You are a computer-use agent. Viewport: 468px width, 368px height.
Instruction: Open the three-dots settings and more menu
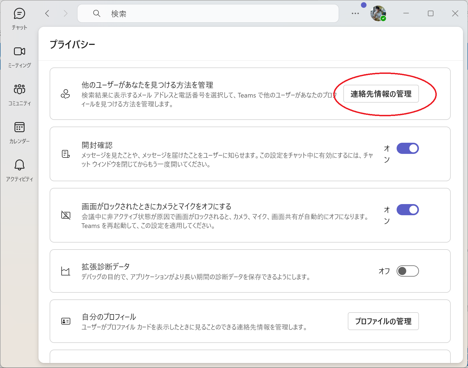pyautogui.click(x=355, y=13)
